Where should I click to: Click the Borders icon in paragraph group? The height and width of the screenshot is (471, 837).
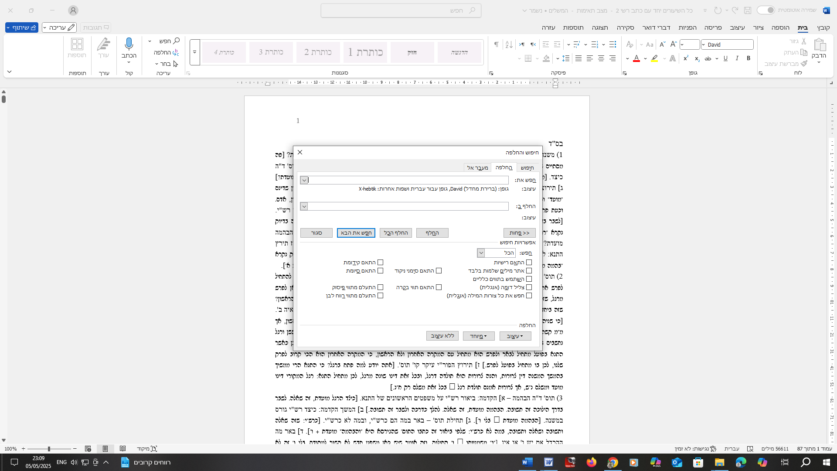click(x=528, y=58)
